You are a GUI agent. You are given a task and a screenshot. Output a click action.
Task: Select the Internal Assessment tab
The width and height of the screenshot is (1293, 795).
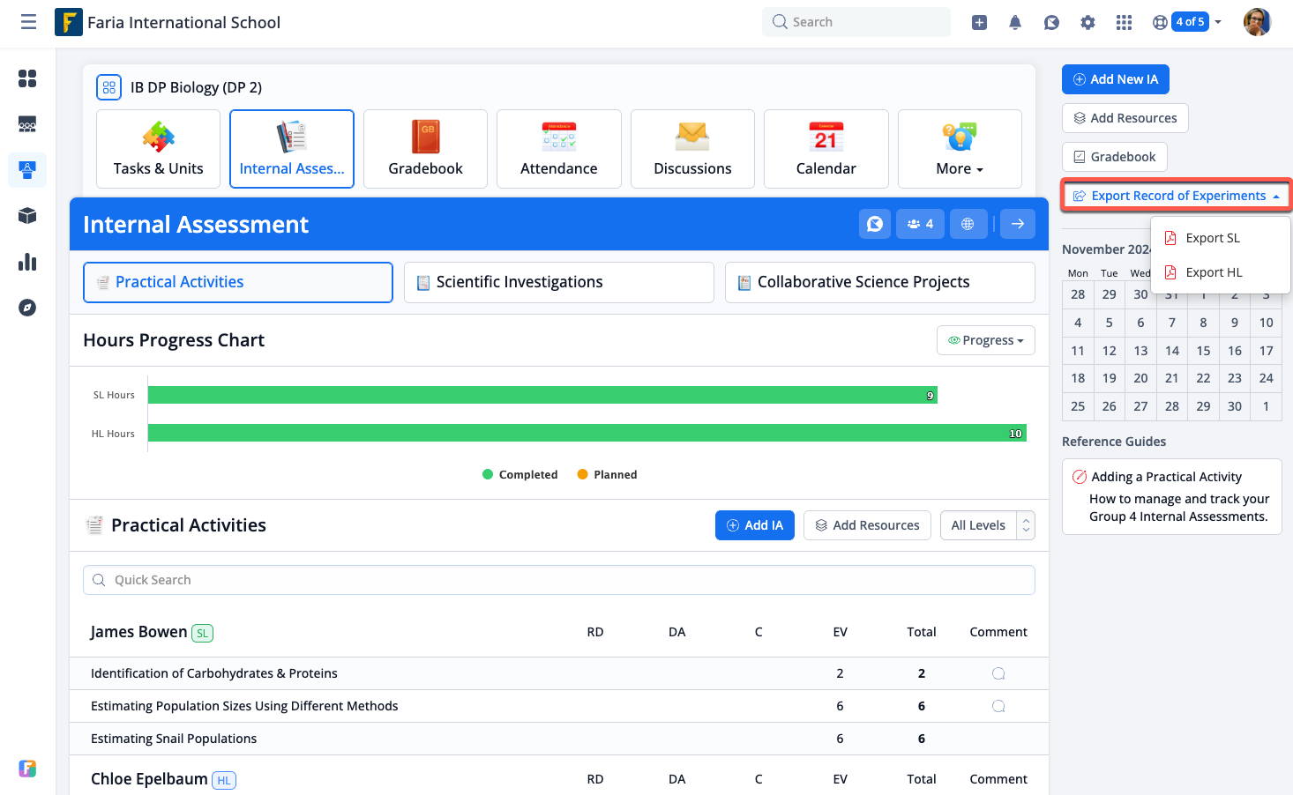[x=292, y=149]
